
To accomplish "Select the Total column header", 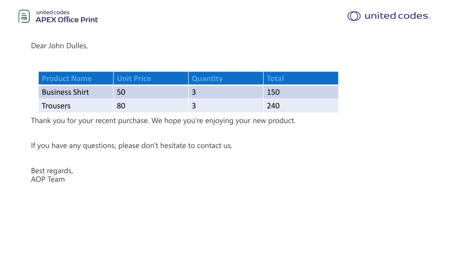I will tap(301, 78).
